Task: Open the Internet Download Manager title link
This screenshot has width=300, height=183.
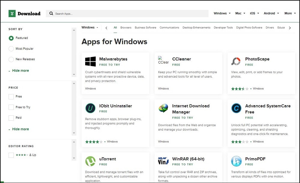Action: (x=191, y=109)
